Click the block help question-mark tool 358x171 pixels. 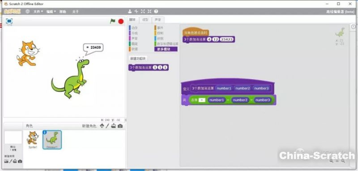tap(156, 12)
